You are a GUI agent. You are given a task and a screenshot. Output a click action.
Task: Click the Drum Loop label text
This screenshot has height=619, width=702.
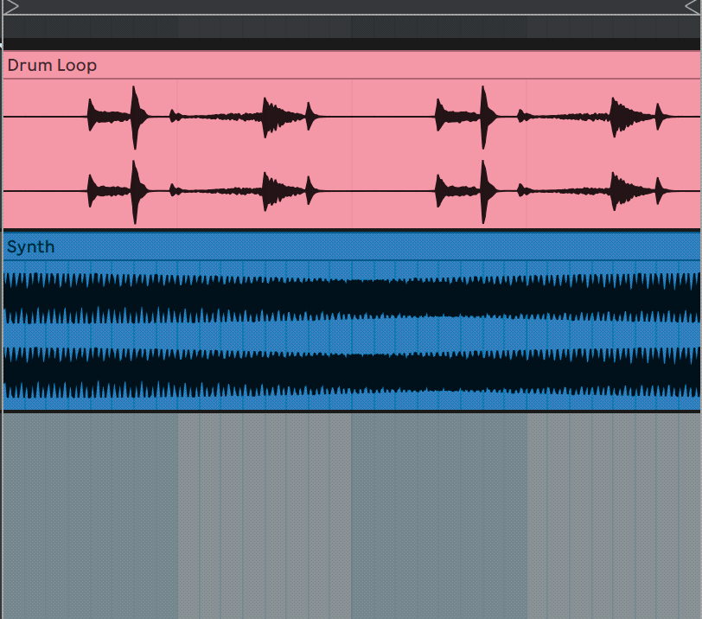point(51,65)
